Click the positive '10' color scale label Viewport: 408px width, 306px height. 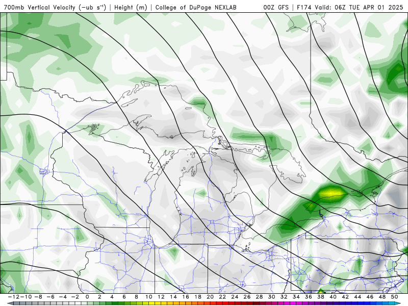pos(149,297)
